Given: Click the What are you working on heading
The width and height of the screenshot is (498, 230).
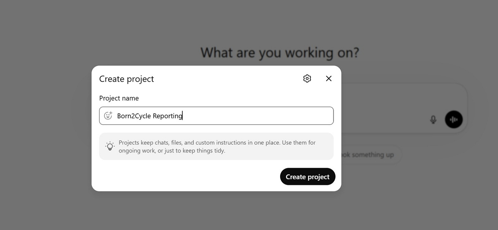Looking at the screenshot, I should click(x=280, y=53).
